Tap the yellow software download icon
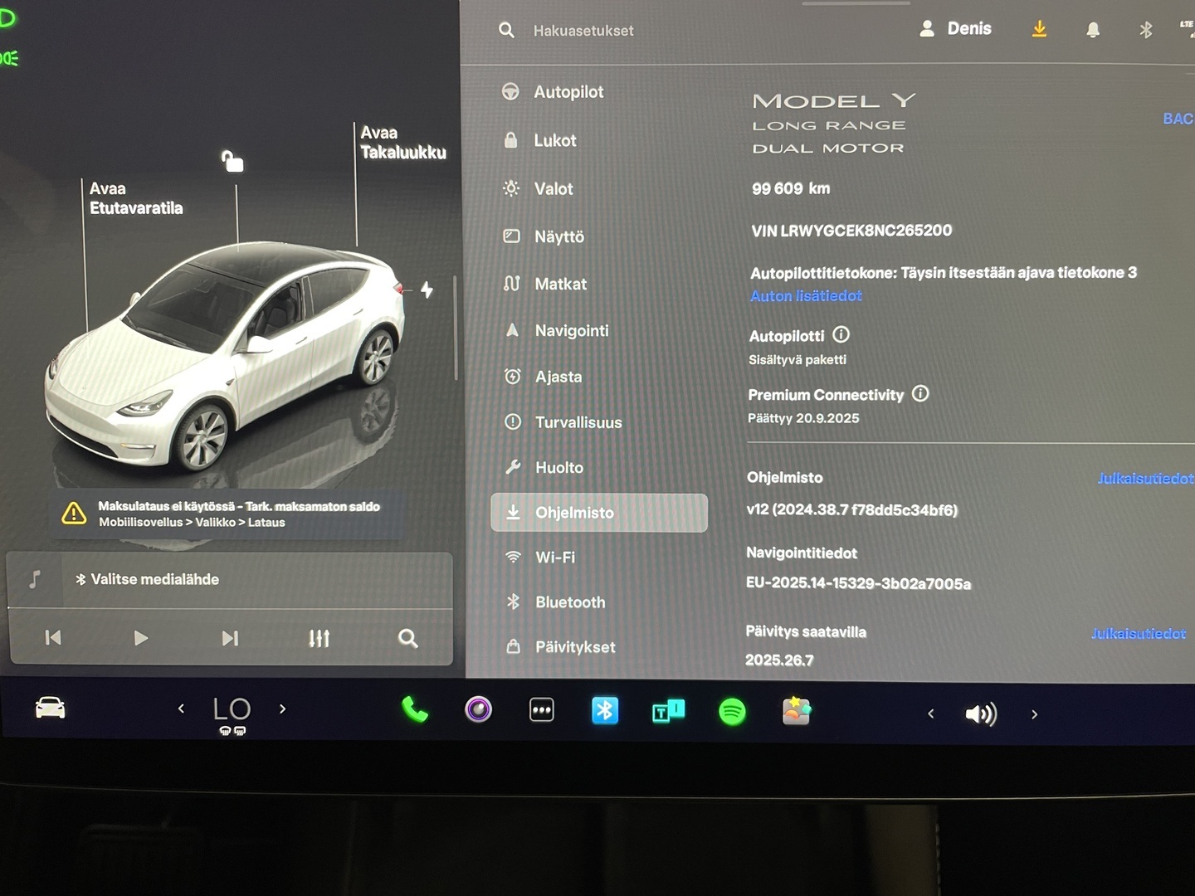Image resolution: width=1195 pixels, height=896 pixels. (x=1039, y=30)
